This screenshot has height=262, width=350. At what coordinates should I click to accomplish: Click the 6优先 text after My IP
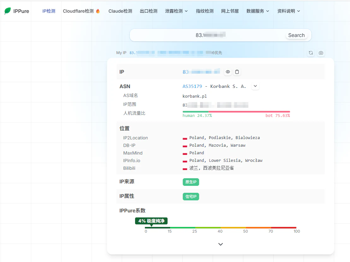pos(217,53)
